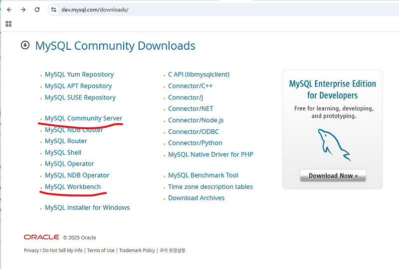
Task: Open 쿠키 환경설정 cookie preferences link
Action: tap(172, 250)
